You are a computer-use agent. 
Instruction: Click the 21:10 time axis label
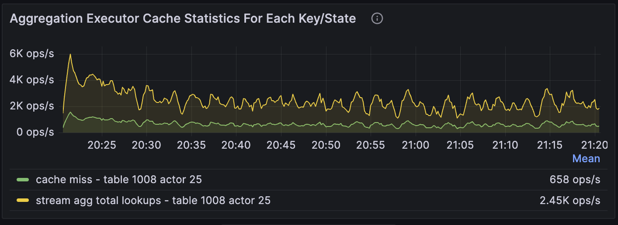(x=505, y=145)
